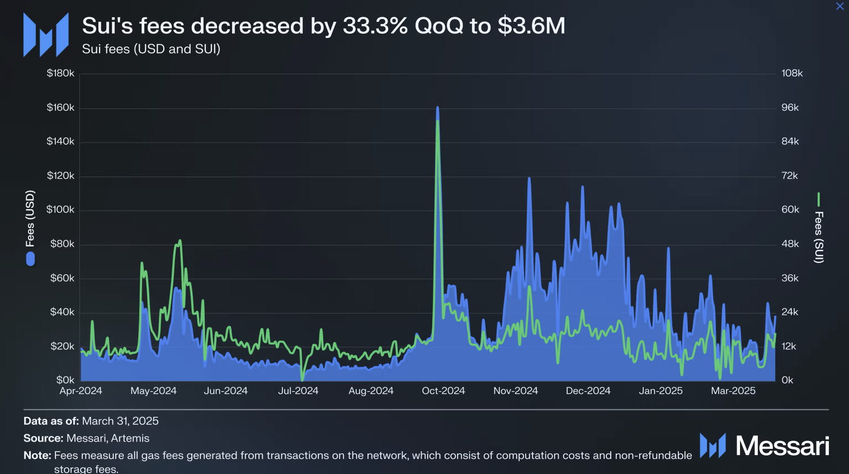Click the Nov-2024 axis label to drill down
Image resolution: width=849 pixels, height=474 pixels.
(x=515, y=391)
